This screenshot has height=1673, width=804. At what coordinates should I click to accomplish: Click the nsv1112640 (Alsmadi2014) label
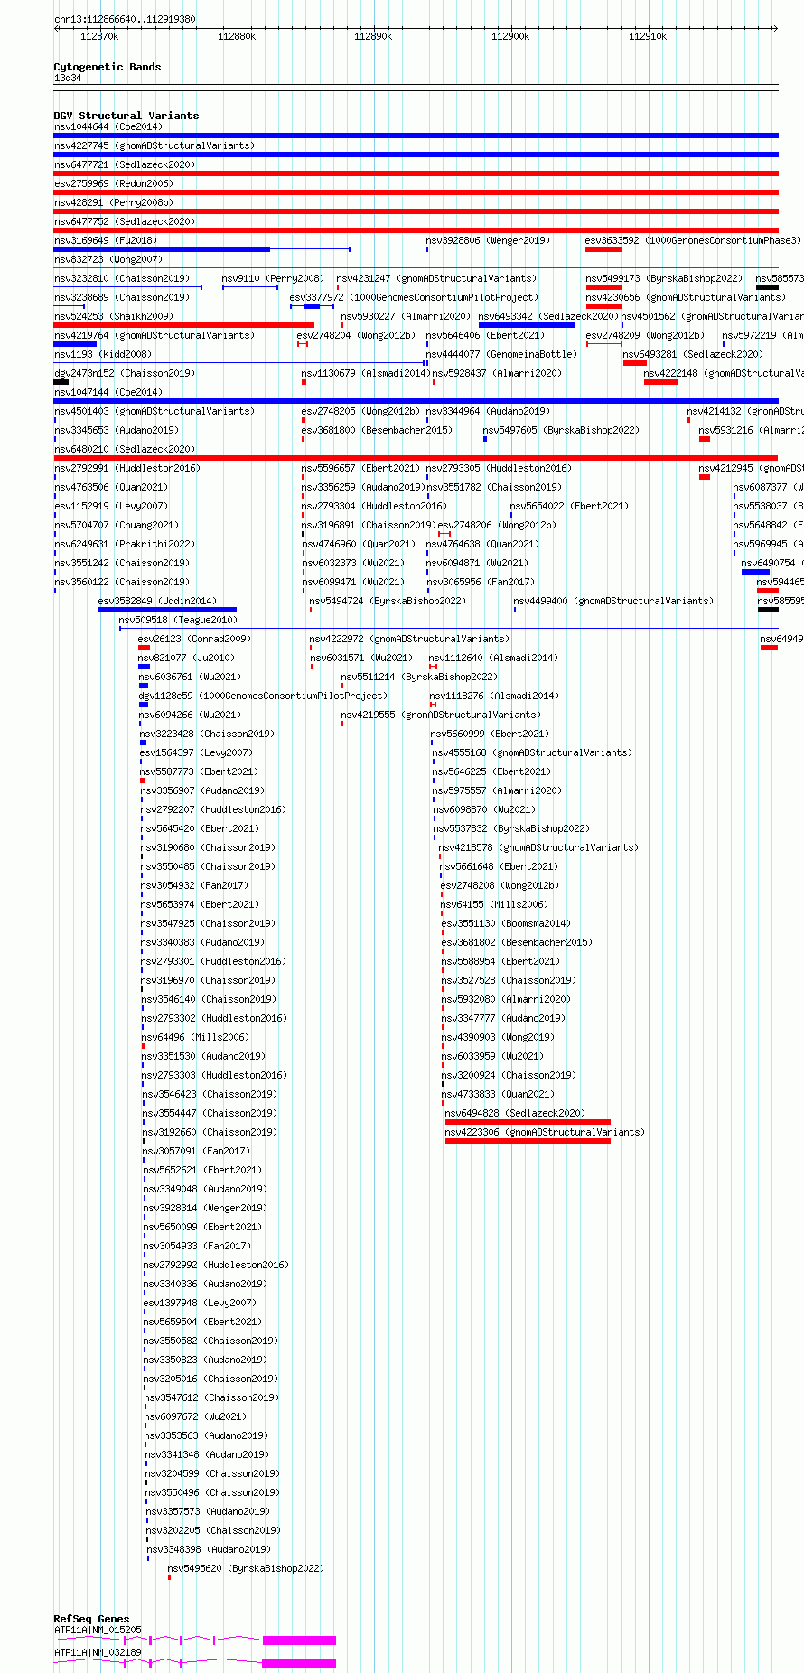coord(493,658)
